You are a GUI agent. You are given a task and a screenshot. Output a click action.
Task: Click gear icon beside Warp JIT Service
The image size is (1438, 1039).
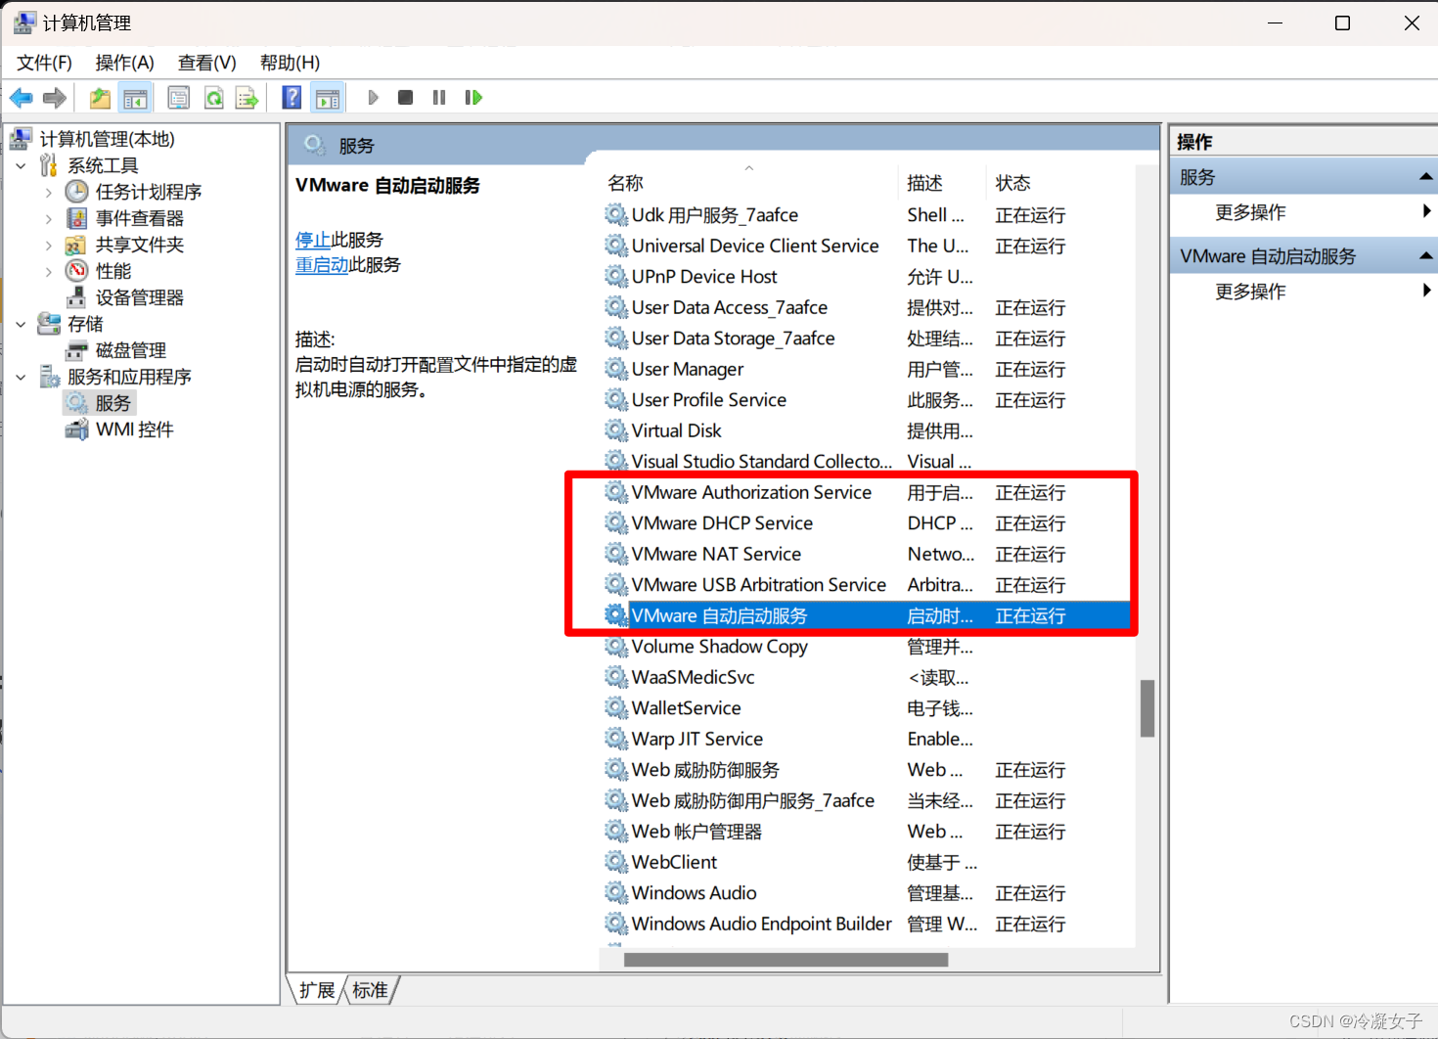[x=615, y=739]
